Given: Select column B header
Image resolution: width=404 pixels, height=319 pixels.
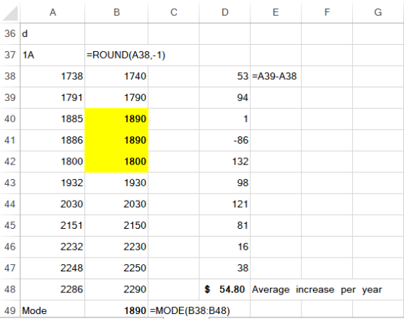Looking at the screenshot, I should coord(116,12).
